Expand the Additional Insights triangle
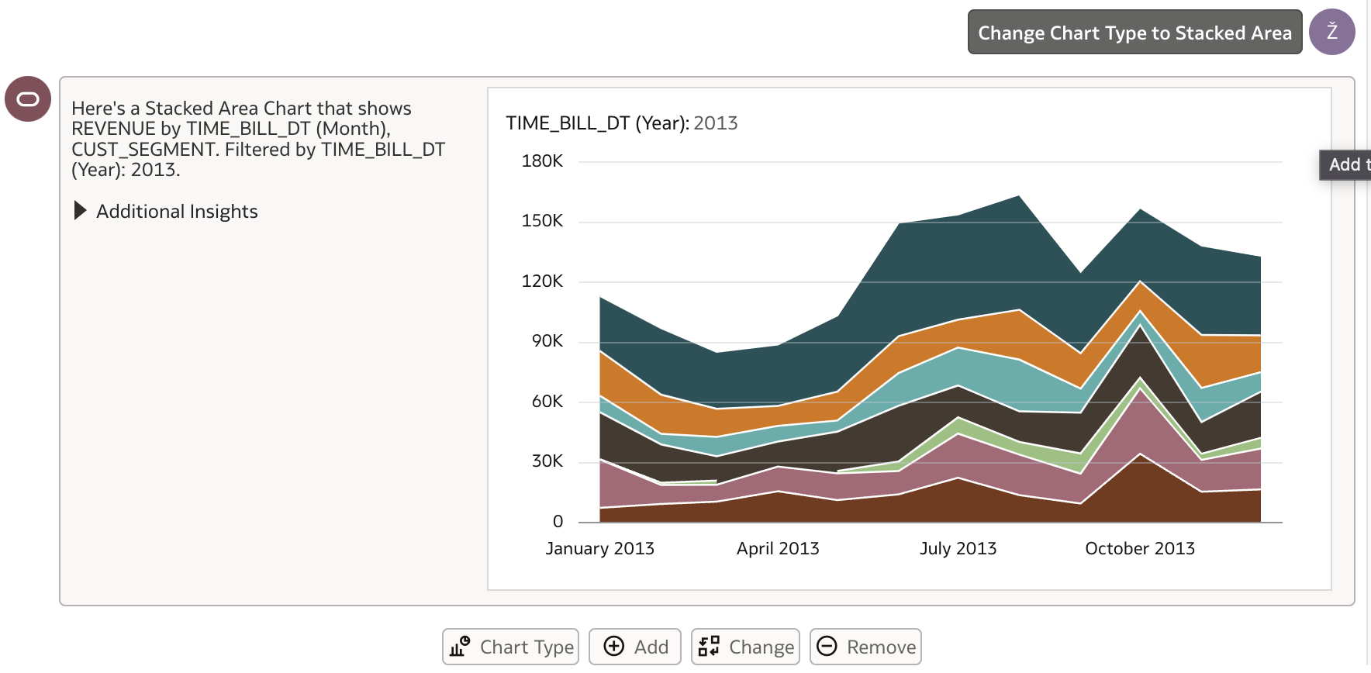Screen dimensions: 1371x673 tap(80, 211)
